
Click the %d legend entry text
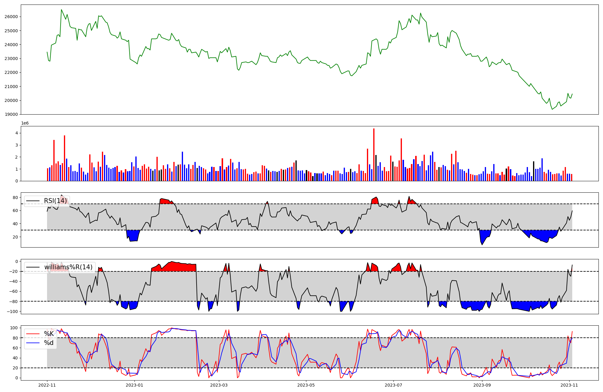[x=49, y=343]
